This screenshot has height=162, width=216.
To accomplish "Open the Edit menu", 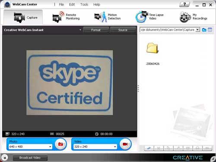I will tap(72, 4).
